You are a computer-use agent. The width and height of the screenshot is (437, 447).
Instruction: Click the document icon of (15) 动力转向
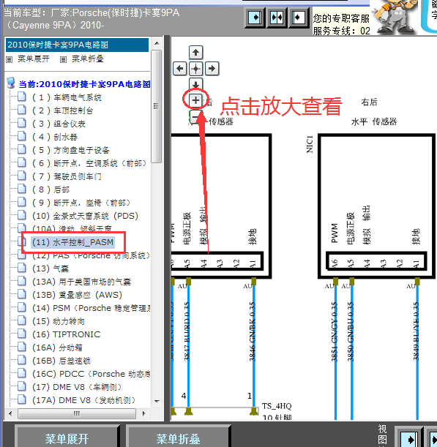coord(22,320)
